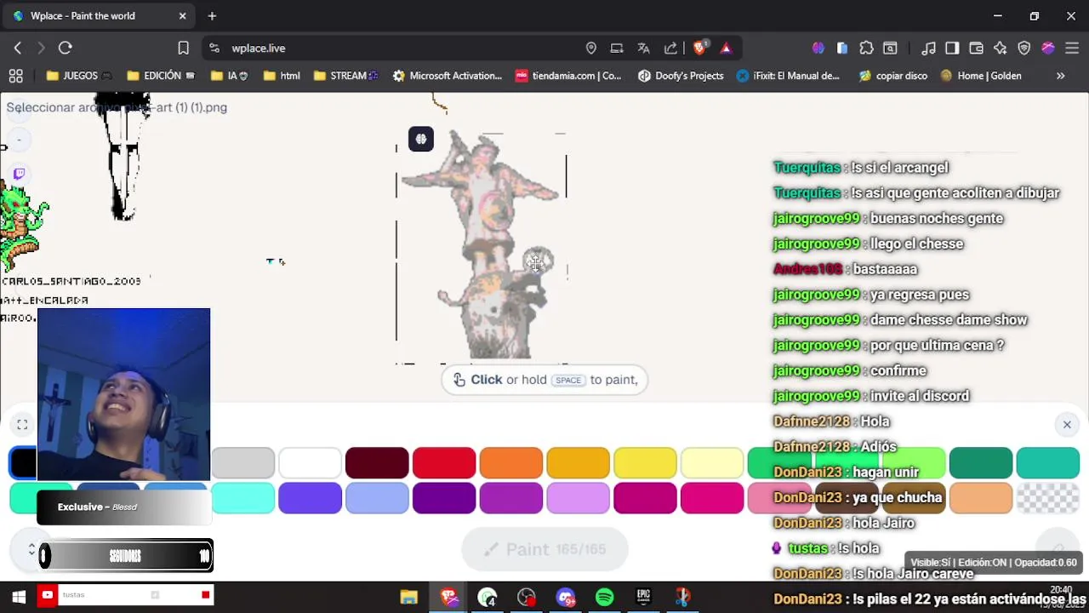Image resolution: width=1089 pixels, height=613 pixels.
Task: Select the transparent checkered swatch
Action: pos(1048,498)
